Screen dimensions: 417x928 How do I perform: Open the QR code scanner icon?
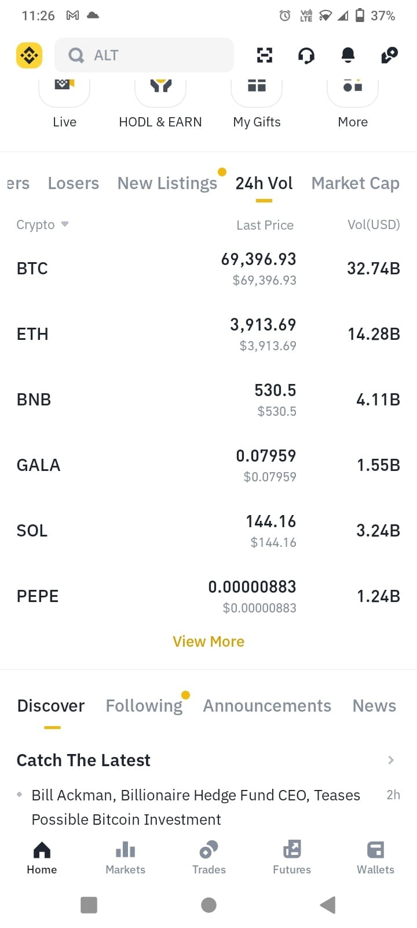265,55
